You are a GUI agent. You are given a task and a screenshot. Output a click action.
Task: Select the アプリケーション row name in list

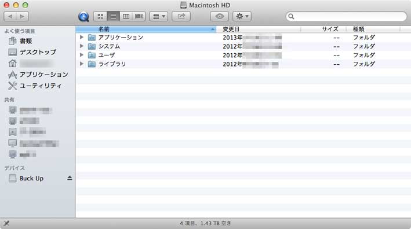(x=121, y=38)
